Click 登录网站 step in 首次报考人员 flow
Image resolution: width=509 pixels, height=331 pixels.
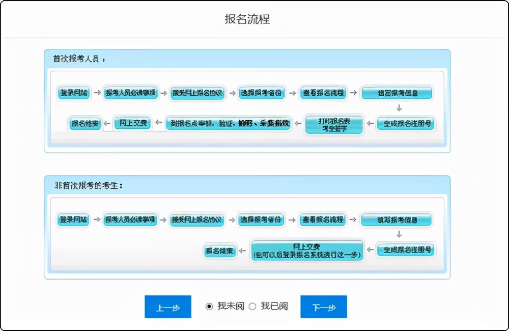pyautogui.click(x=74, y=93)
